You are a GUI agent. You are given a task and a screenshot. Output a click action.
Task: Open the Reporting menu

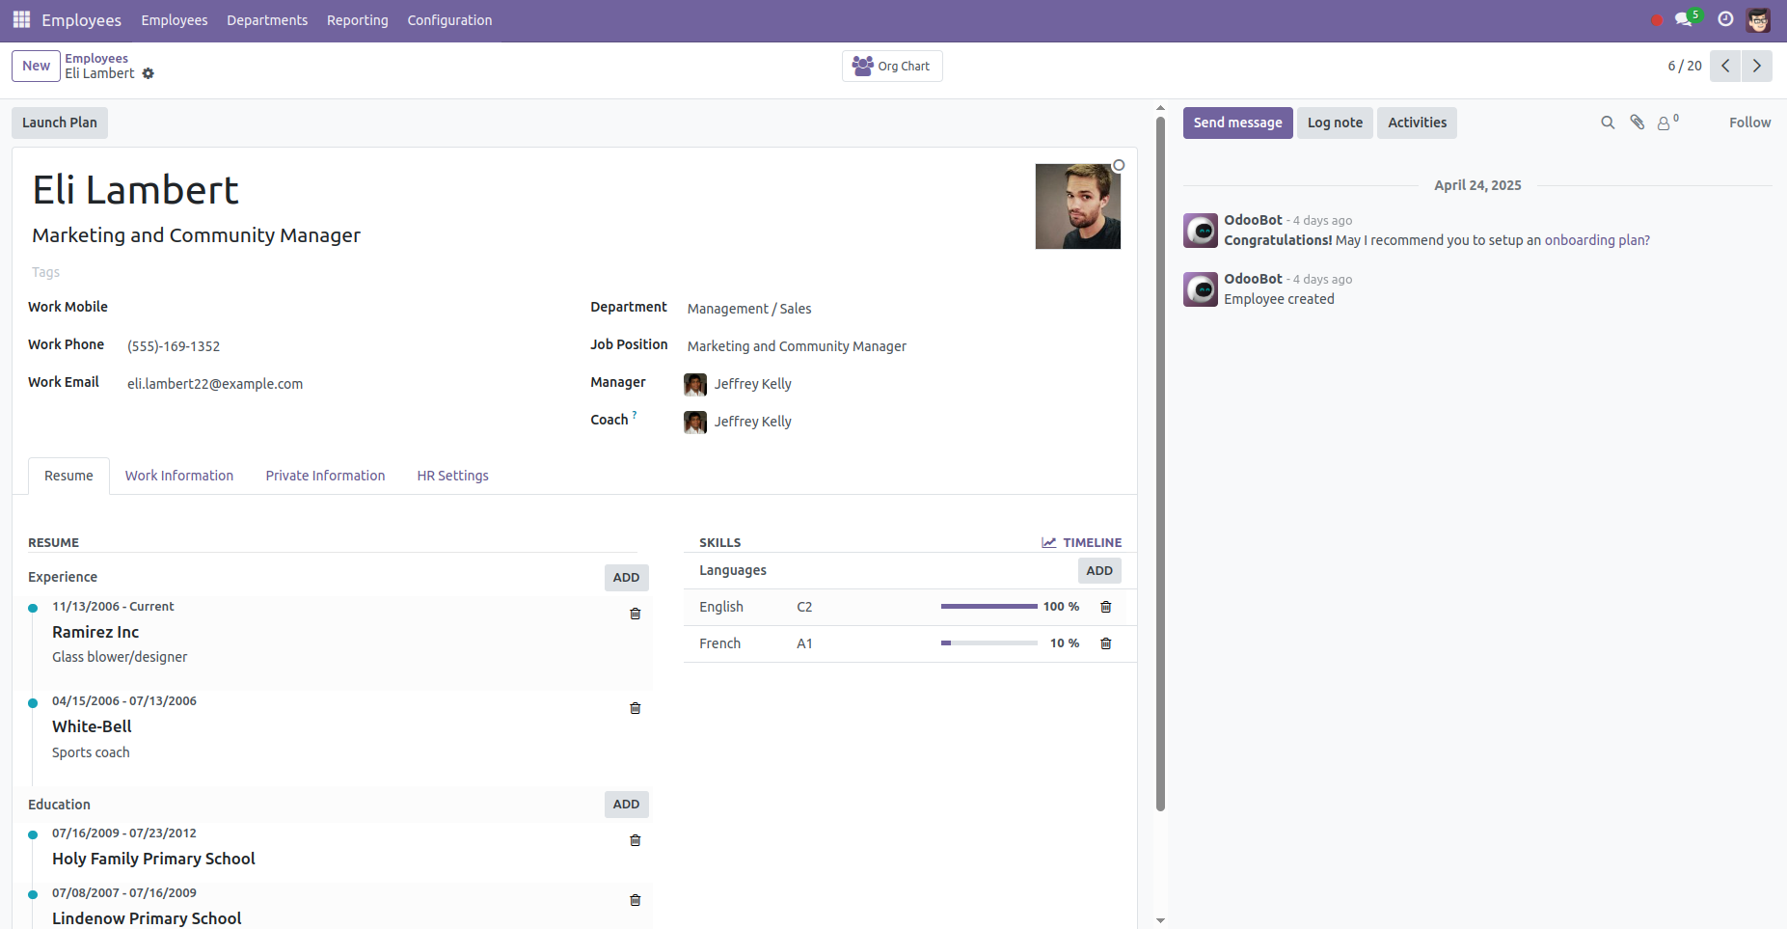[x=357, y=20]
